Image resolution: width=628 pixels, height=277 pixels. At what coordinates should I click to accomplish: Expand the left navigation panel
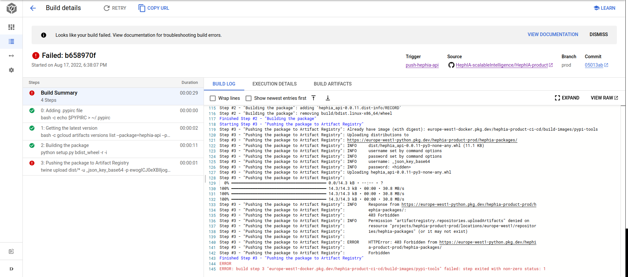tap(11, 269)
